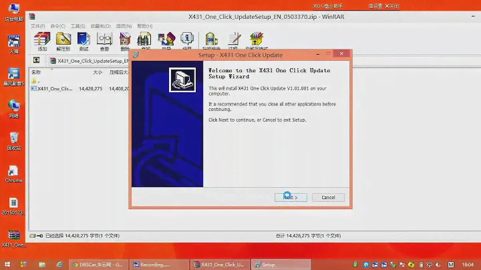Open the Tools (工具) menu in WinRAR
Viewport: 481px width, 270px height.
(77, 26)
